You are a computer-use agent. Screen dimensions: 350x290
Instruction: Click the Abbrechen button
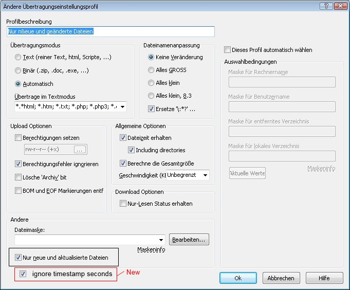coord(281,278)
